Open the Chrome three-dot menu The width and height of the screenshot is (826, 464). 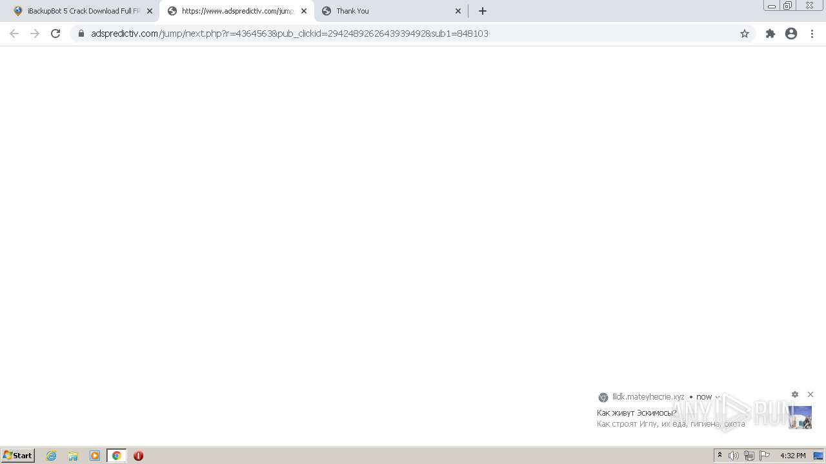[x=812, y=34]
